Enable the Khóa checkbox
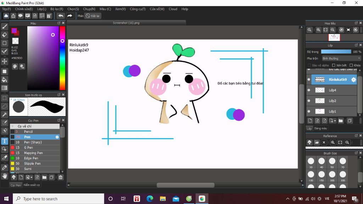 click(x=351, y=65)
